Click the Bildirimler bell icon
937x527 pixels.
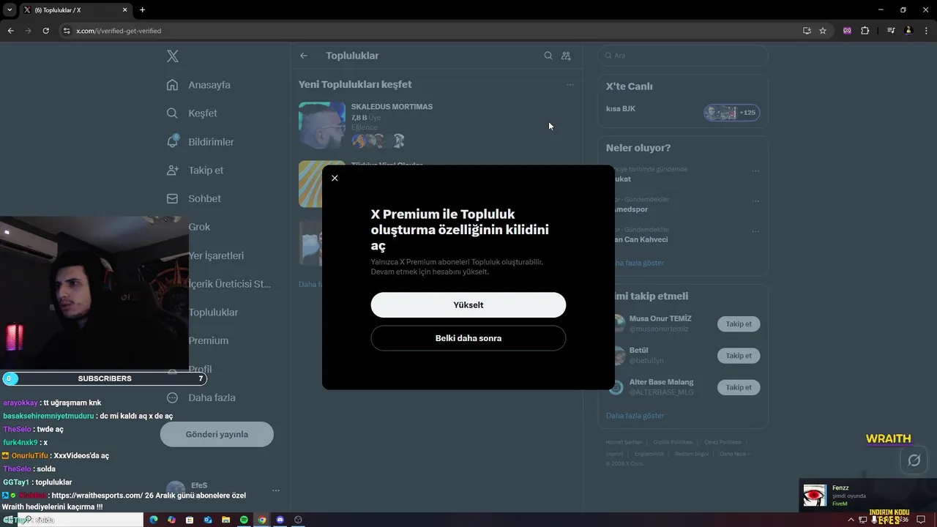tap(172, 141)
